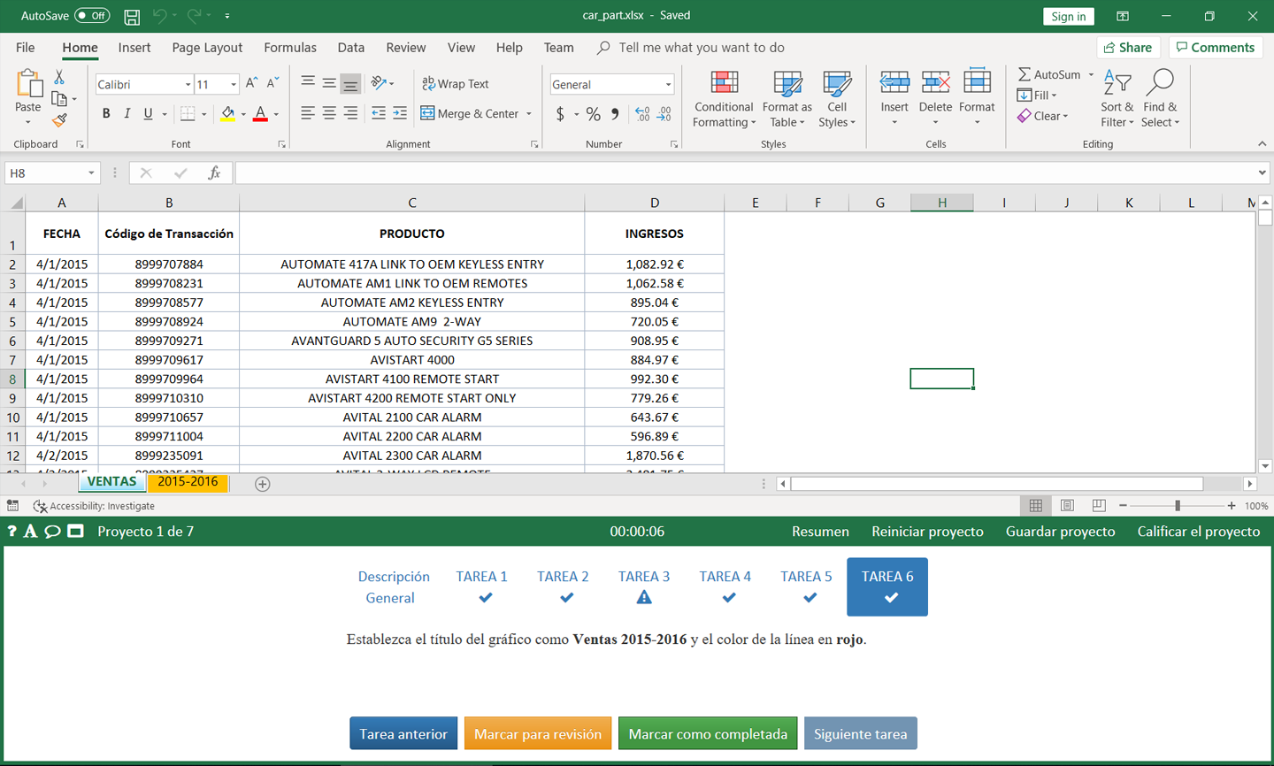This screenshot has width=1274, height=766.
Task: Click the Format Painter brush icon
Action: point(59,120)
